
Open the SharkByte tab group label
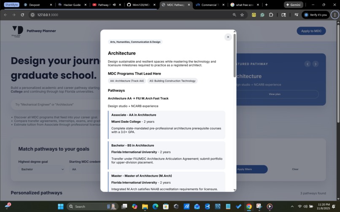pos(11,5)
